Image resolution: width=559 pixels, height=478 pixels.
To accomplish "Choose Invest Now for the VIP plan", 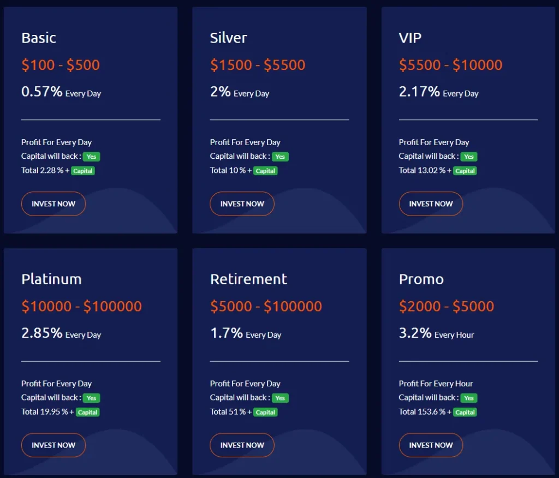I will point(431,204).
